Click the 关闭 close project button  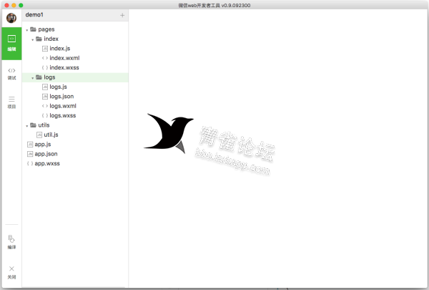(x=11, y=273)
